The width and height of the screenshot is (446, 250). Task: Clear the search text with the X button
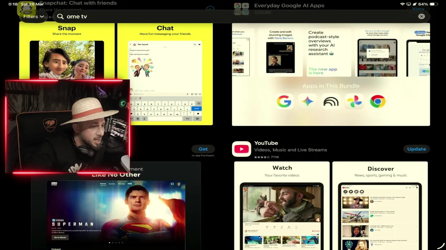pos(421,16)
